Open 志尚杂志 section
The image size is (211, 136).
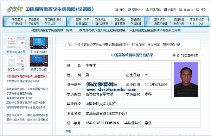(x=179, y=24)
